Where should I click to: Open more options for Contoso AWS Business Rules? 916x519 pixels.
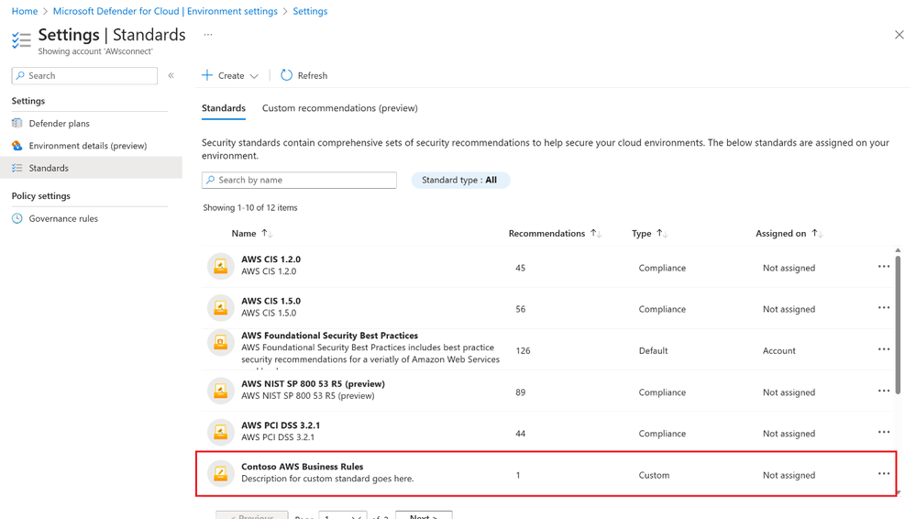[884, 474]
